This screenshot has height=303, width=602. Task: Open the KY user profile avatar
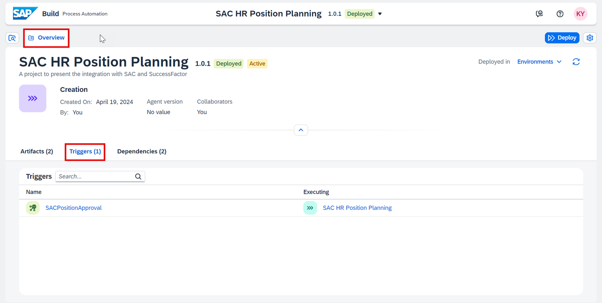click(x=580, y=14)
